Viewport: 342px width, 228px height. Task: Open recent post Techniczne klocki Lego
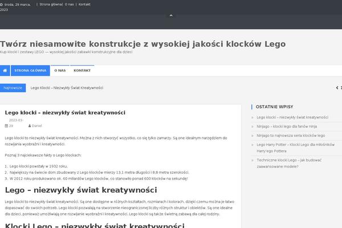tap(289, 163)
